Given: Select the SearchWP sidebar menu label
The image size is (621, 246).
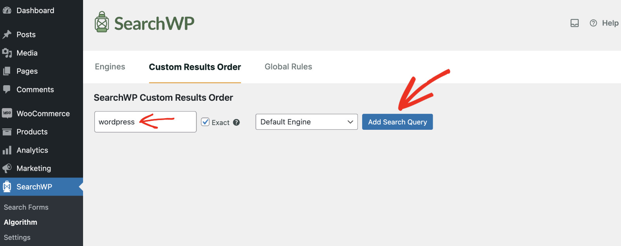Looking at the screenshot, I should tap(34, 187).
